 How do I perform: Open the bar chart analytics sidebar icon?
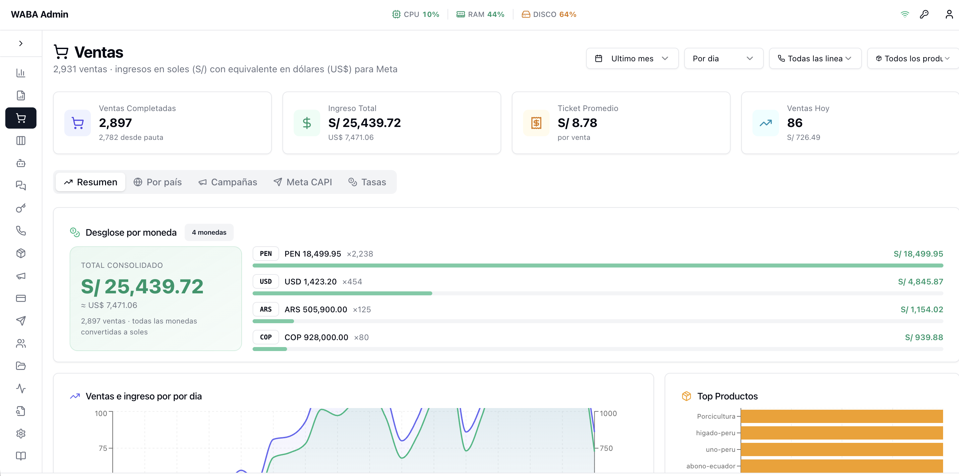[21, 73]
